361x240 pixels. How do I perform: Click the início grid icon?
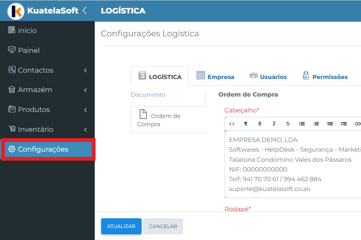click(x=12, y=30)
